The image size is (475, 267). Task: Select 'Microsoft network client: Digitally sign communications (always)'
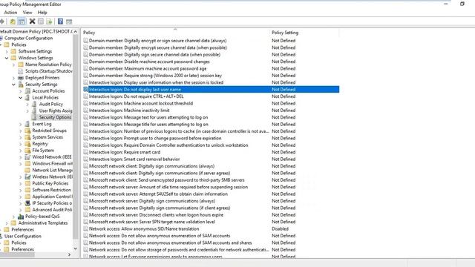pyautogui.click(x=151, y=166)
